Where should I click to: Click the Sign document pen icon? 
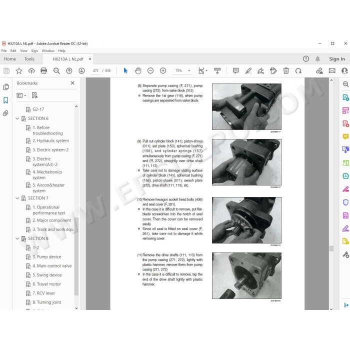260,71
